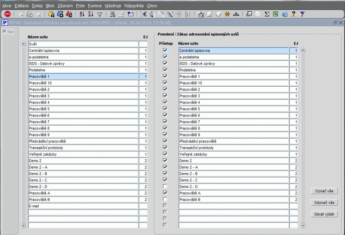Open the Záznam menu
Image resolution: width=345 pixels, height=235 pixels.
pyautogui.click(x=65, y=6)
